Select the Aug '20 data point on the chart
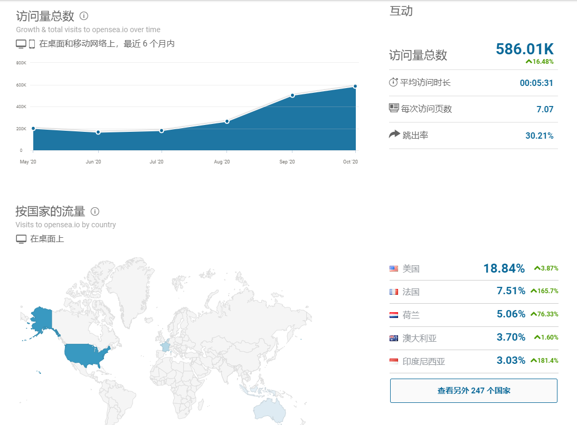Viewport: 577px width, 425px height. click(x=227, y=121)
